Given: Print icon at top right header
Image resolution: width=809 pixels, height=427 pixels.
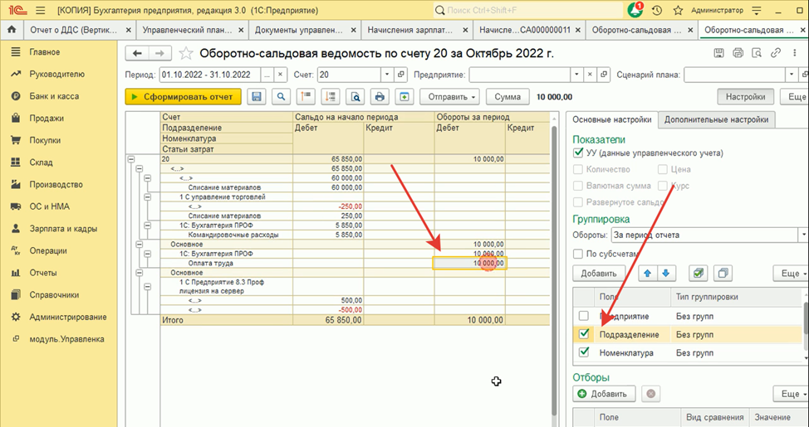Looking at the screenshot, I should pyautogui.click(x=738, y=53).
